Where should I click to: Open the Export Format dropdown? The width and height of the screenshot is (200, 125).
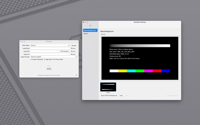click(x=54, y=57)
